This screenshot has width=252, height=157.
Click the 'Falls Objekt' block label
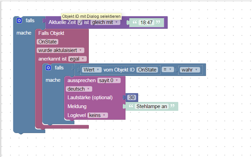coord(51,33)
